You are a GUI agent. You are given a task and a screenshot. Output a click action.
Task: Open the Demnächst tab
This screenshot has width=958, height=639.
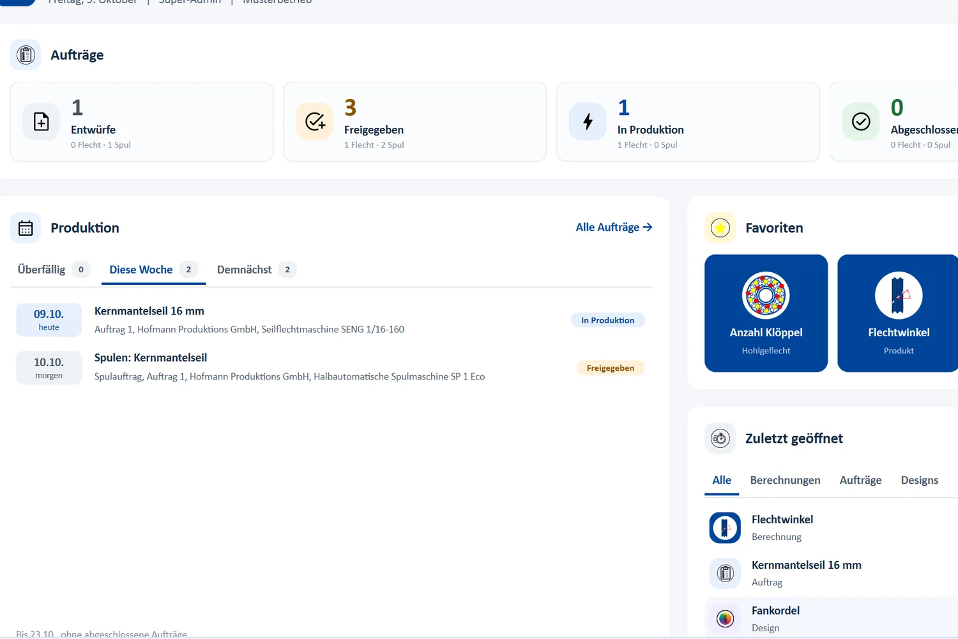click(x=256, y=270)
